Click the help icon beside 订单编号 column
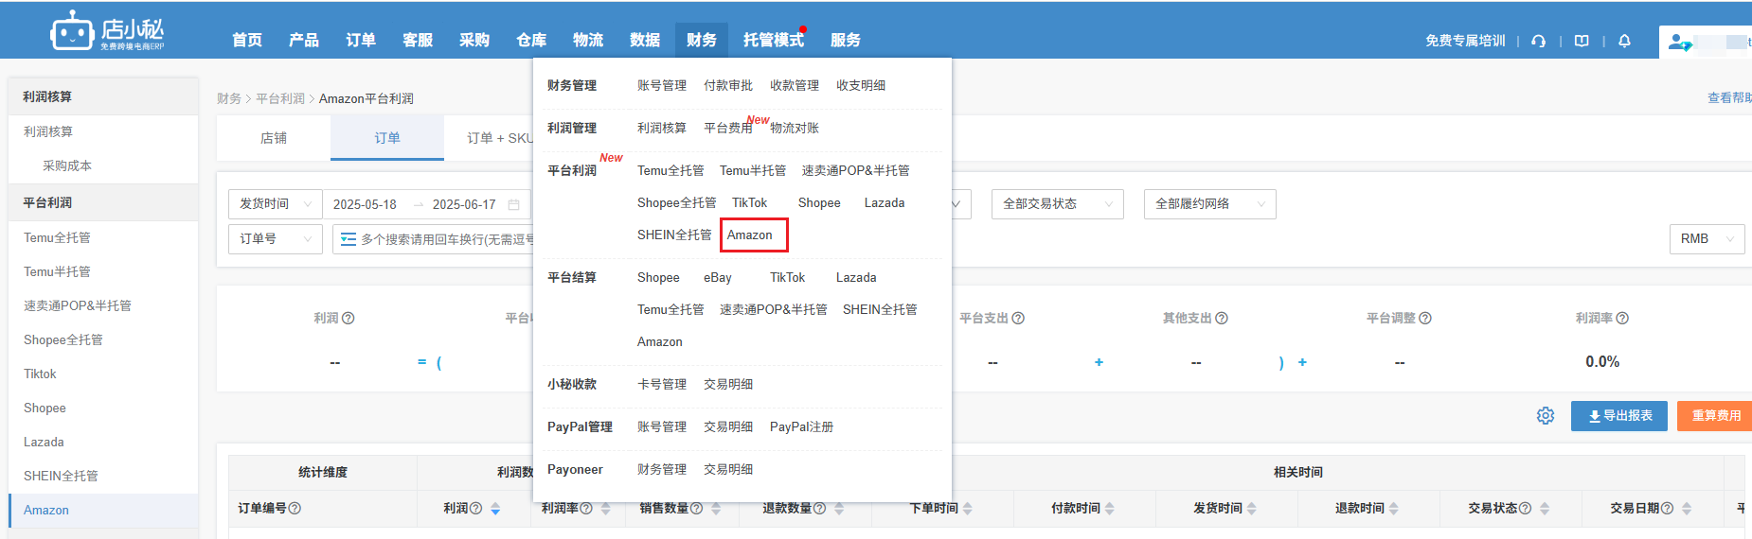This screenshot has height=539, width=1752. click(295, 508)
